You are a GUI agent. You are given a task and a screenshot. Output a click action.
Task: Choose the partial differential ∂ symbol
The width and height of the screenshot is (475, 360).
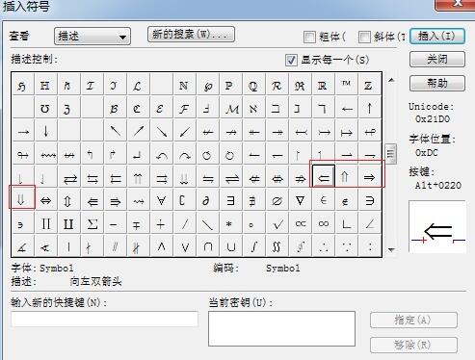pyautogui.click(x=207, y=200)
